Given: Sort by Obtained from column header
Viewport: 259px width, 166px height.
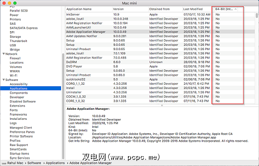Looking at the screenshot, I should [159, 9].
